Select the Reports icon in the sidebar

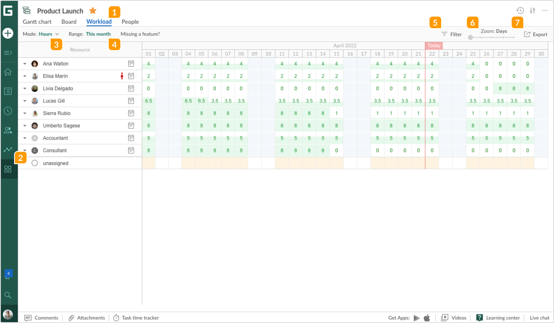[x=8, y=150]
